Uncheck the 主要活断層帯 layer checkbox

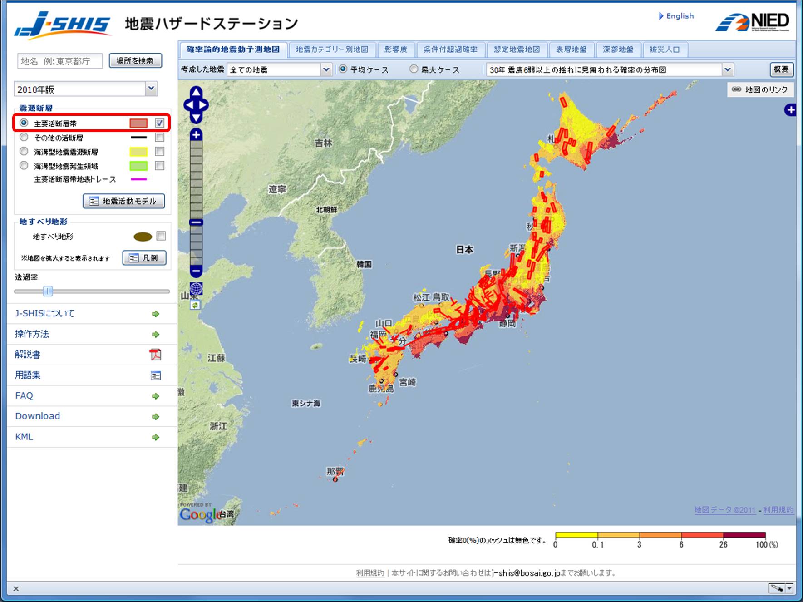(159, 122)
